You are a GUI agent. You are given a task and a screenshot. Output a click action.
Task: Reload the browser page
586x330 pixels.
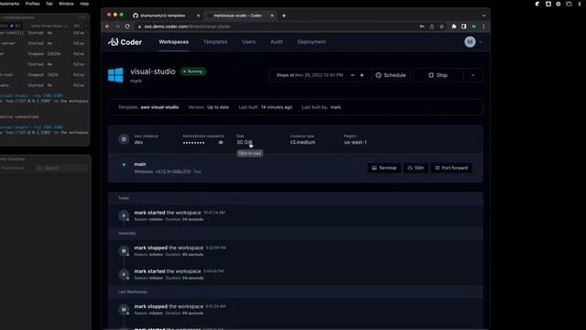click(127, 27)
